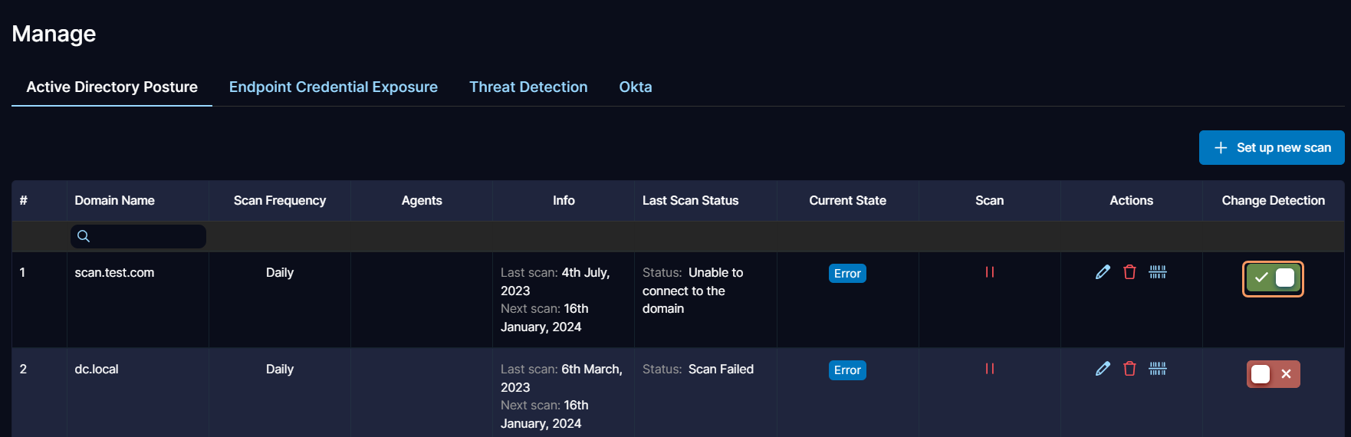Enable change detection for dc.local
Viewport: 1351px width, 437px height.
(1273, 374)
